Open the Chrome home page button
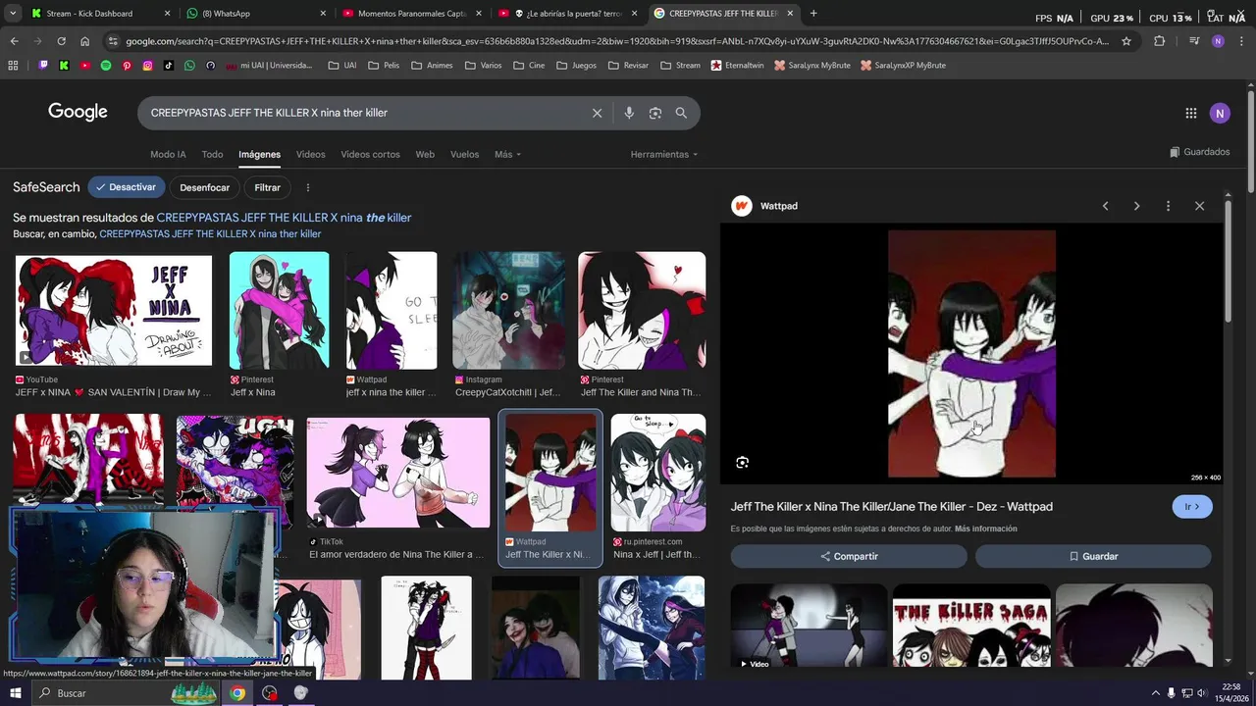1256x706 pixels. [x=84, y=41]
